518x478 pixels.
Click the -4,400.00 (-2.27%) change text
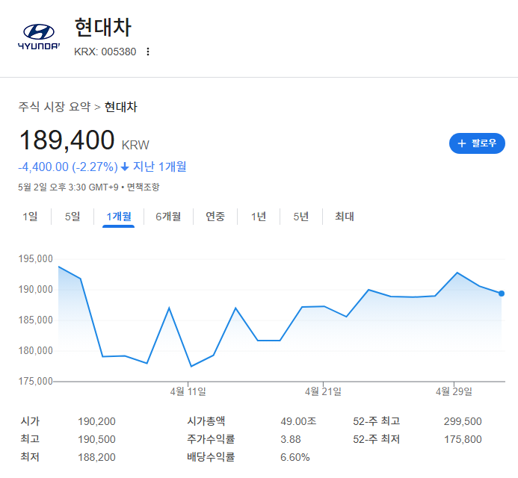(68, 167)
